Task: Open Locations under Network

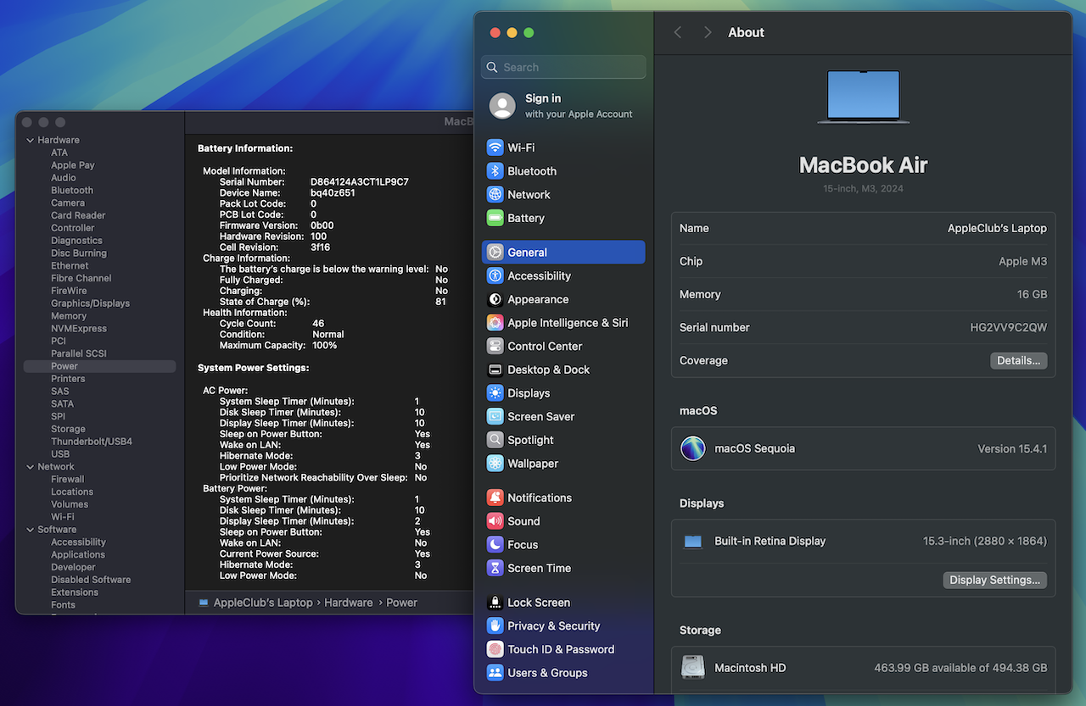Action: point(72,492)
